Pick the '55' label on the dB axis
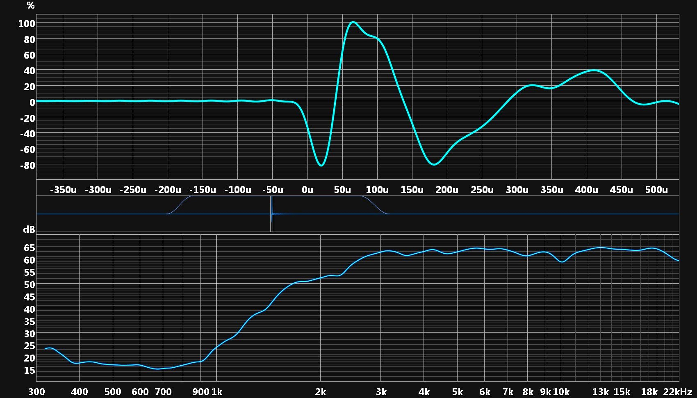 [x=30, y=273]
